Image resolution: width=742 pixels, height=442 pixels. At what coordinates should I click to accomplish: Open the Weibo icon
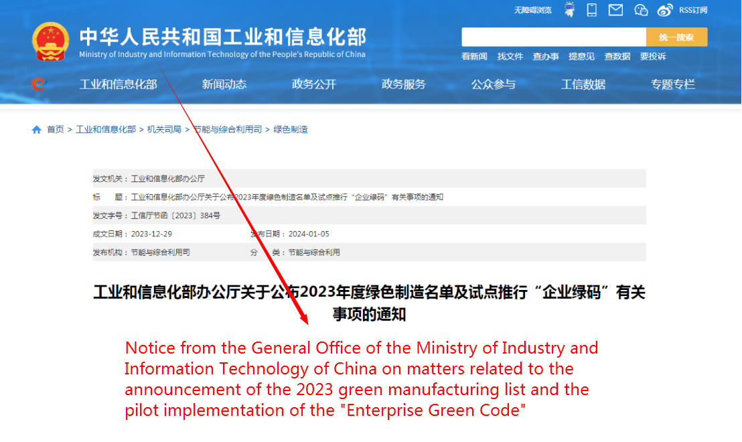pos(664,9)
